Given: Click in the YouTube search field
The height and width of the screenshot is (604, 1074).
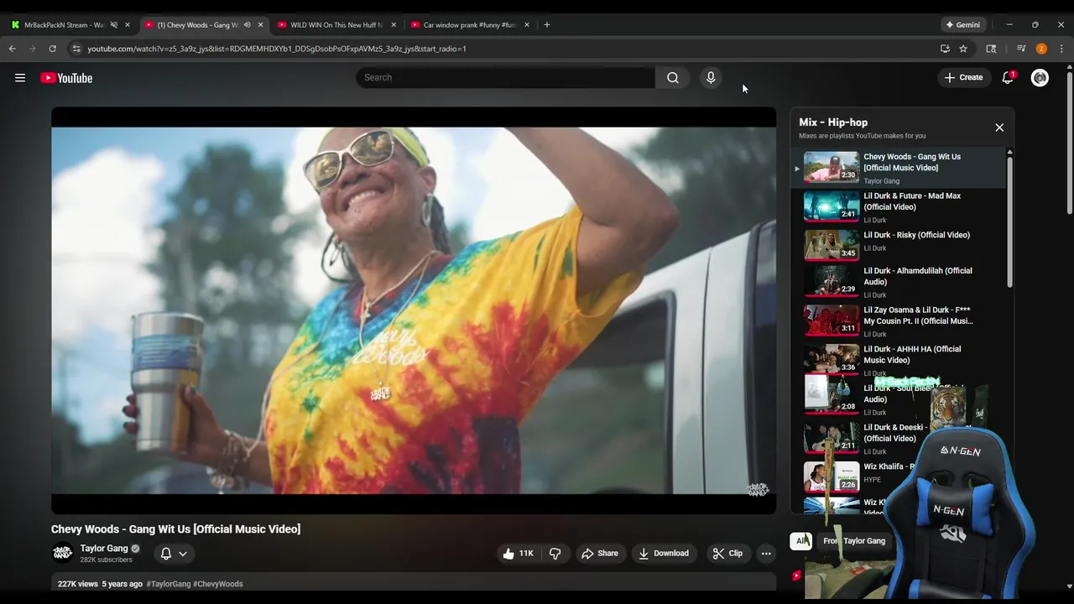Looking at the screenshot, I should click(x=505, y=78).
